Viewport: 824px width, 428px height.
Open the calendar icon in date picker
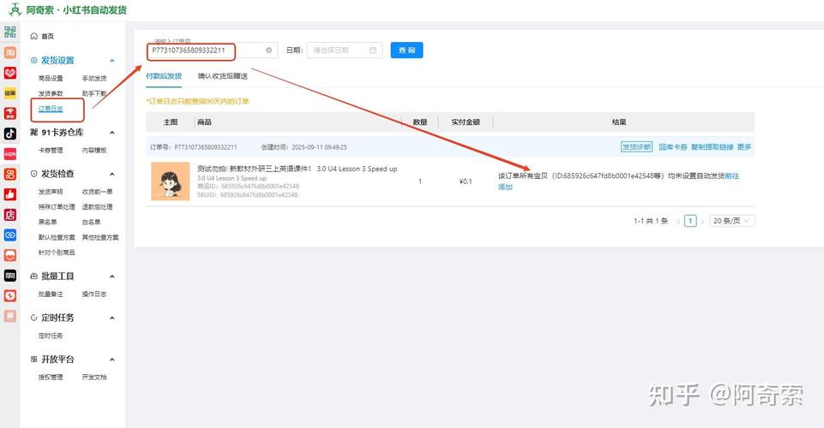pyautogui.click(x=373, y=51)
